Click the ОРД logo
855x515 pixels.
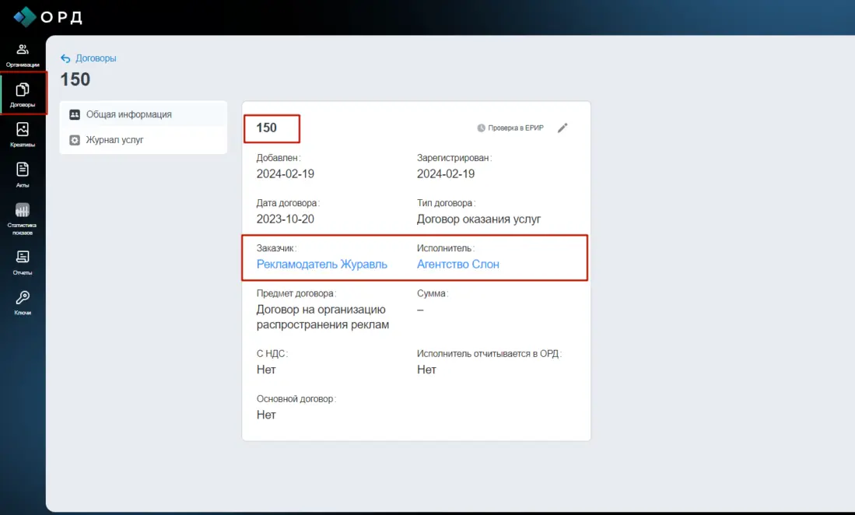(48, 17)
